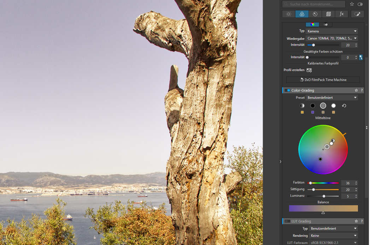Open the fx Effects corrections tab

tap(341, 14)
